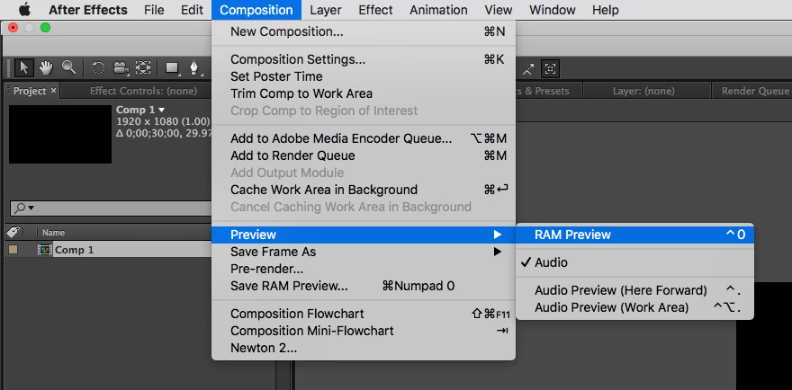Open Composition Settings from menu
Screen dimensions: 792x390
364,59
